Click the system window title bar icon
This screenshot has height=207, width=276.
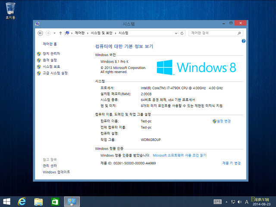[x=37, y=24]
